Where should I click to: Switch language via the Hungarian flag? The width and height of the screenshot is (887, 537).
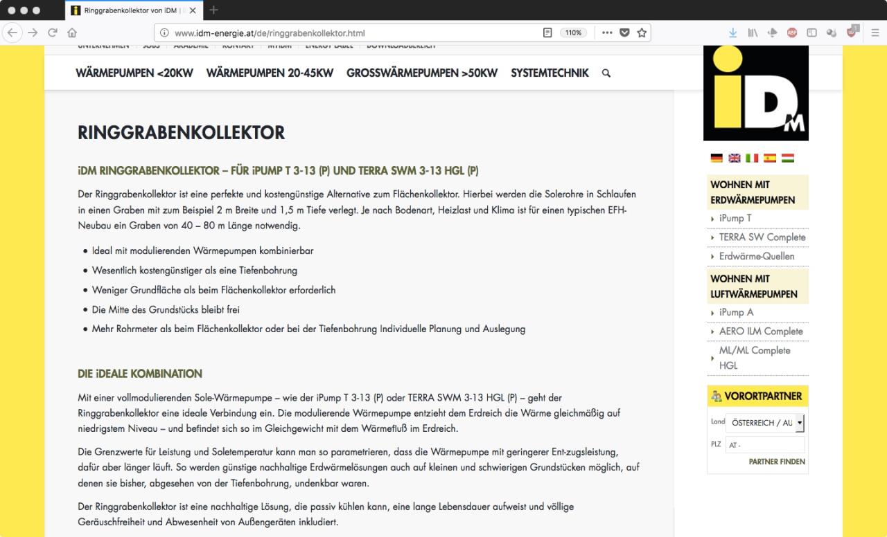point(788,158)
